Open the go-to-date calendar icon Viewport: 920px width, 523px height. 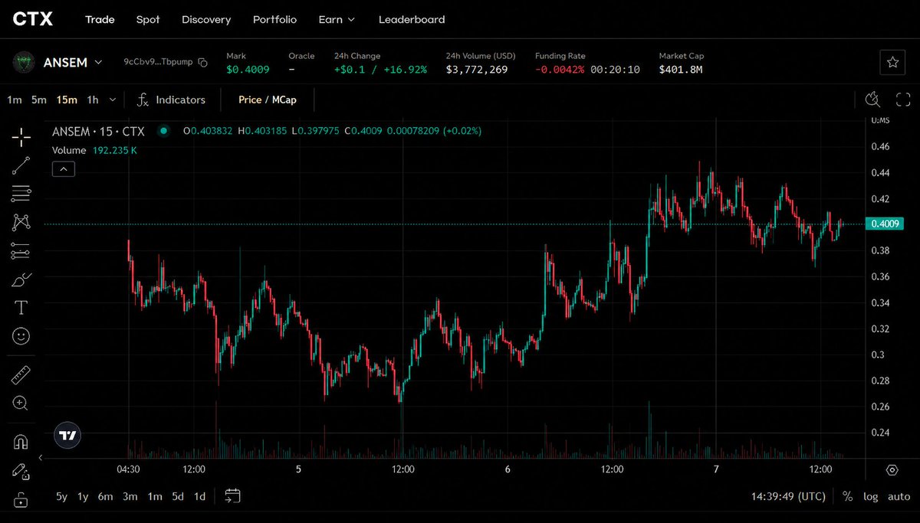coord(232,496)
